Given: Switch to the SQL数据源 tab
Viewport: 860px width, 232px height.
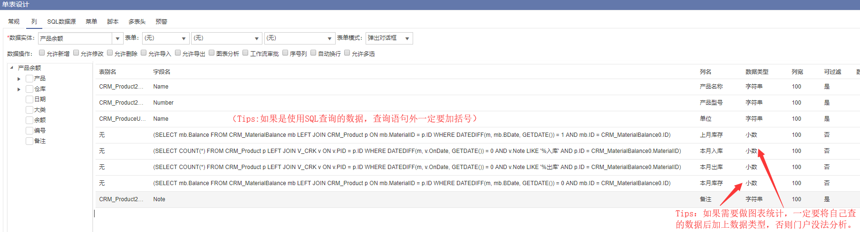Looking at the screenshot, I should [61, 22].
